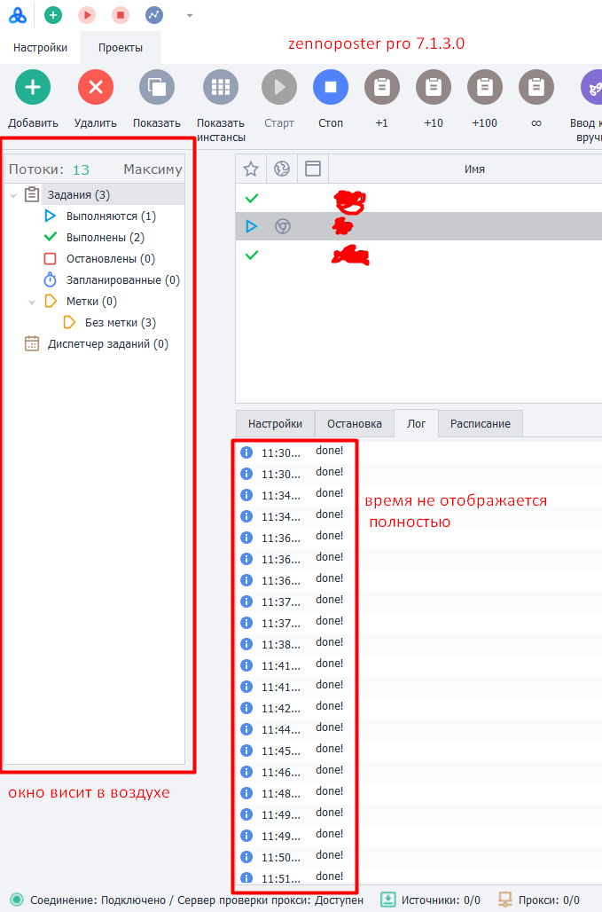Viewport: 602px width, 912px height.
Task: Click small red stop icon in title bar
Action: (121, 15)
